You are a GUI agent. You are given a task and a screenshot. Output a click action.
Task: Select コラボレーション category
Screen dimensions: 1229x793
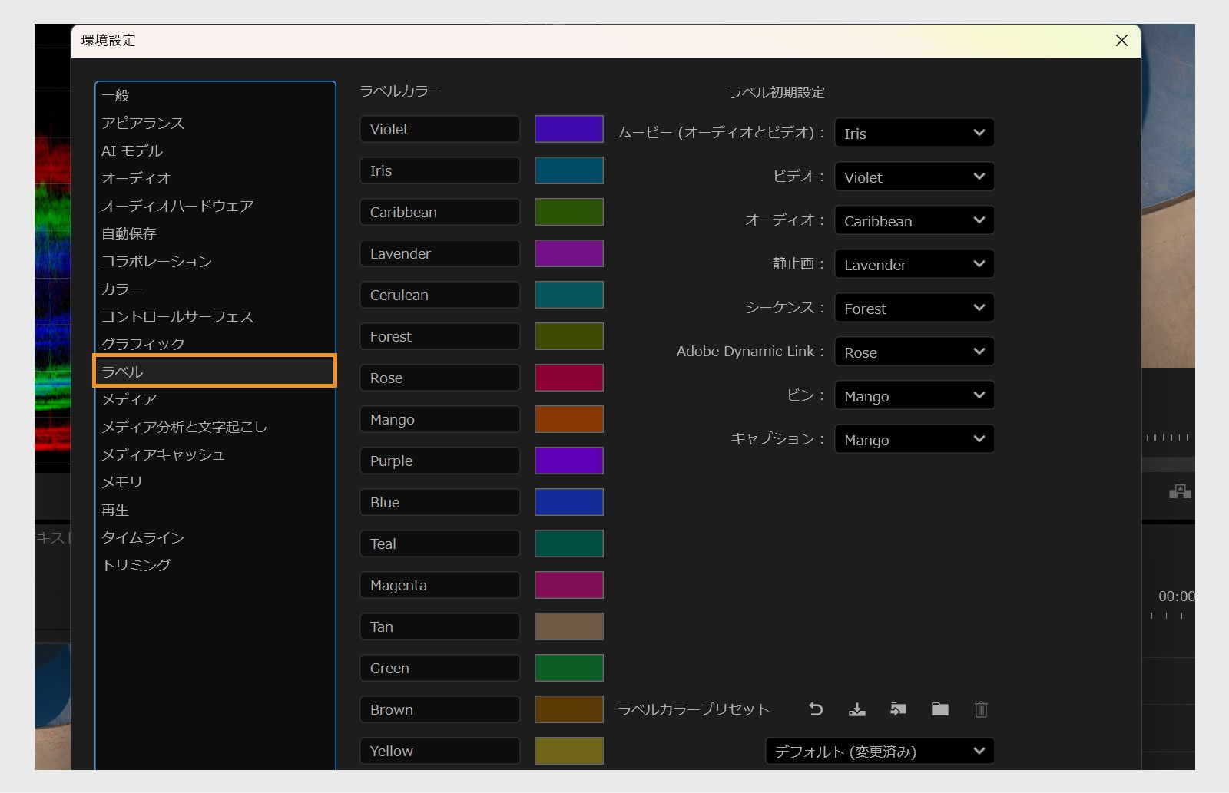215,261
